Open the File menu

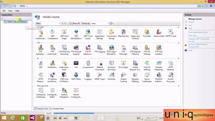tap(4, 11)
